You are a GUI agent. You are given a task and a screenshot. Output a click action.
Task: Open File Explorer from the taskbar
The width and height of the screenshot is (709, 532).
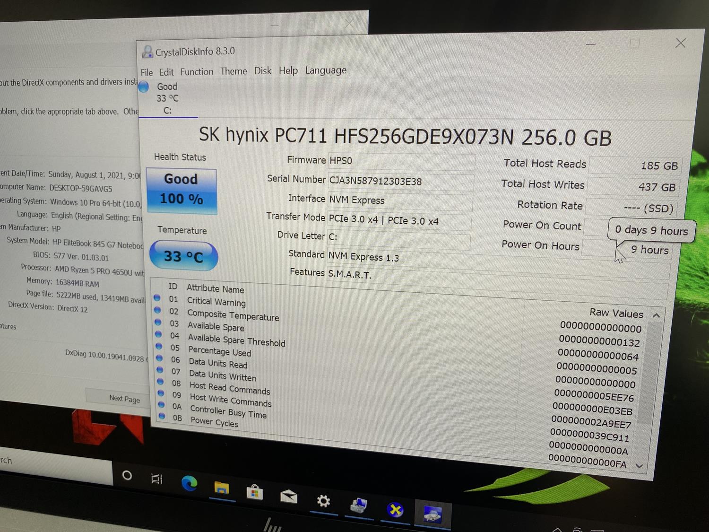pos(222,488)
